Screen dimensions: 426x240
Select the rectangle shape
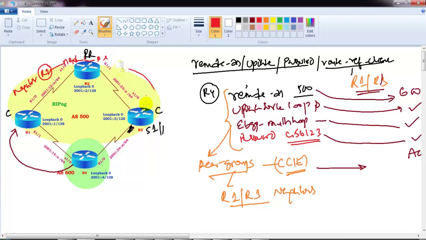click(x=138, y=21)
